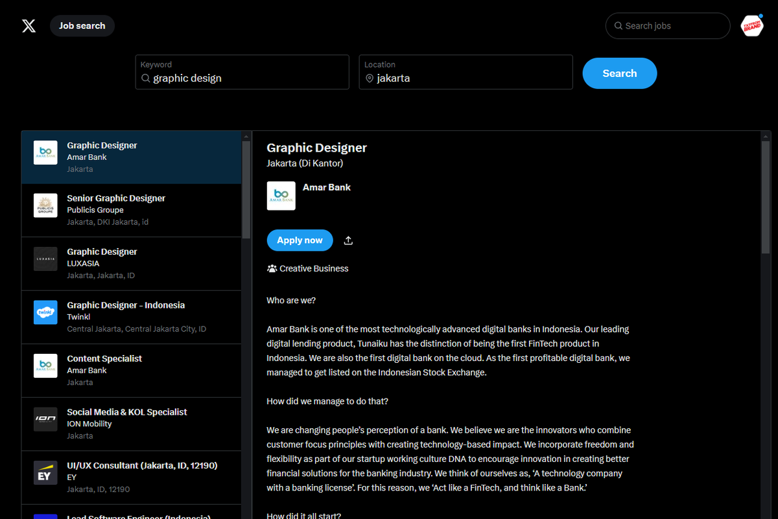Open Graphic Designer - Indonesia listing title
This screenshot has width=778, height=519.
[x=126, y=305]
